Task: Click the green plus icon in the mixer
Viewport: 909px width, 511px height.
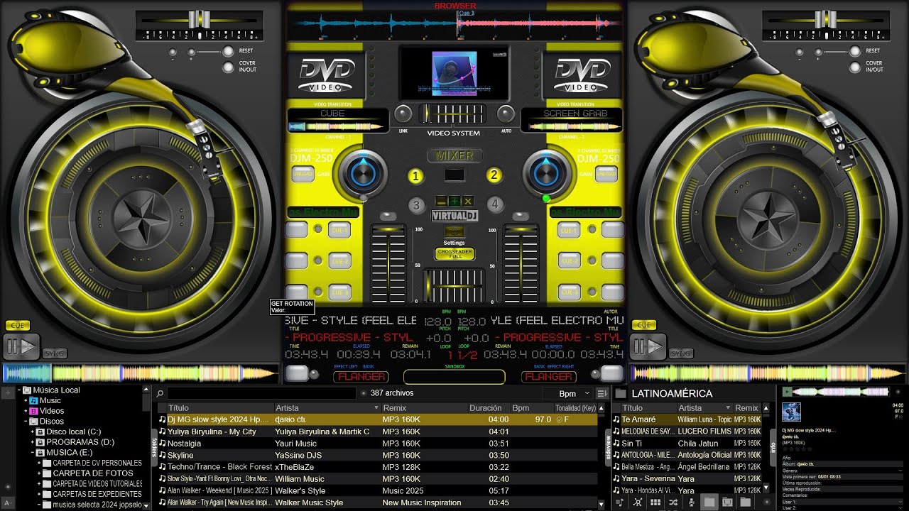Action: click(454, 202)
